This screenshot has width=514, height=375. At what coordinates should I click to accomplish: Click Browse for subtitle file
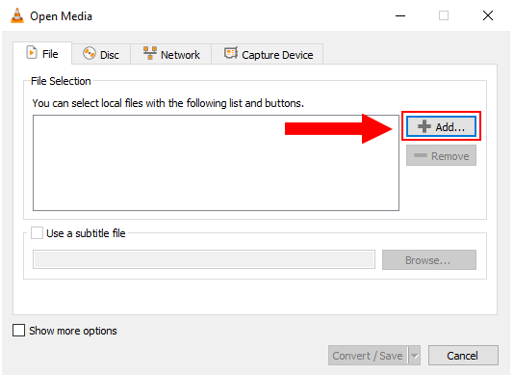[429, 260]
